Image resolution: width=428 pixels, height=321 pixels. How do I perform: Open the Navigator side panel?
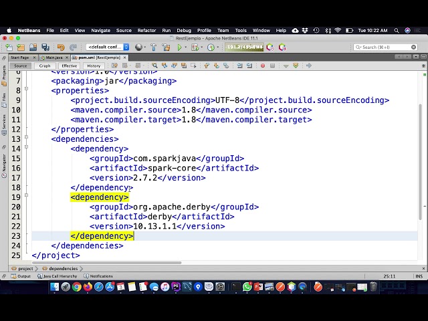tap(4, 166)
